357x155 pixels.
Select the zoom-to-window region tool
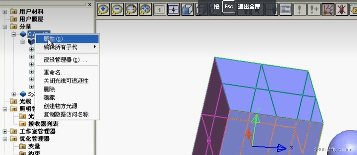pos(131,9)
